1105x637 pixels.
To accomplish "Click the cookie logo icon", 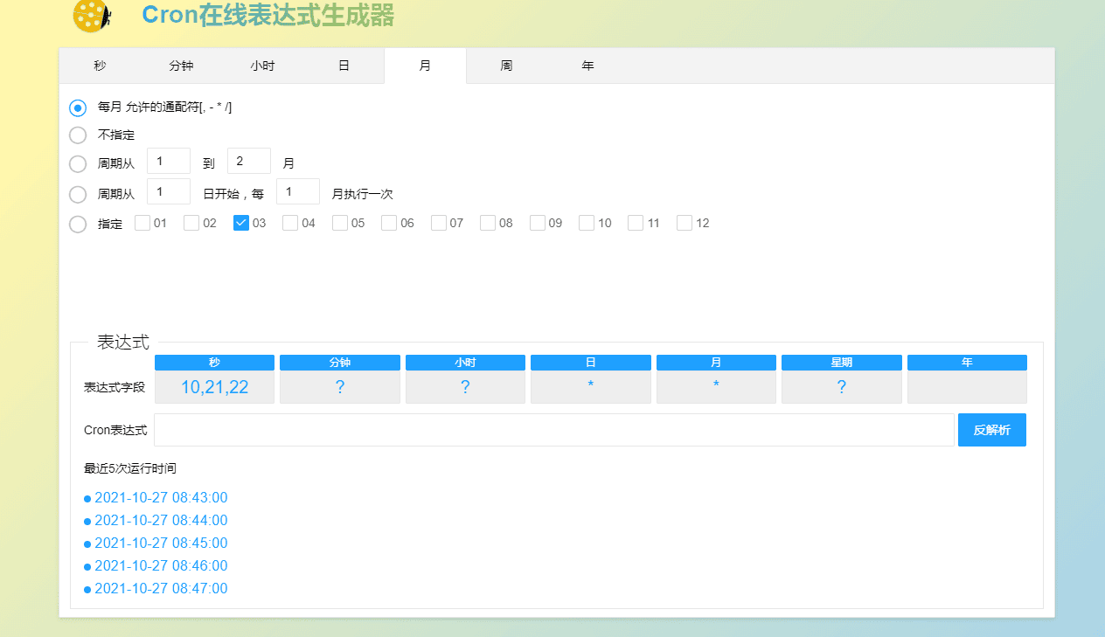I will (x=92, y=16).
